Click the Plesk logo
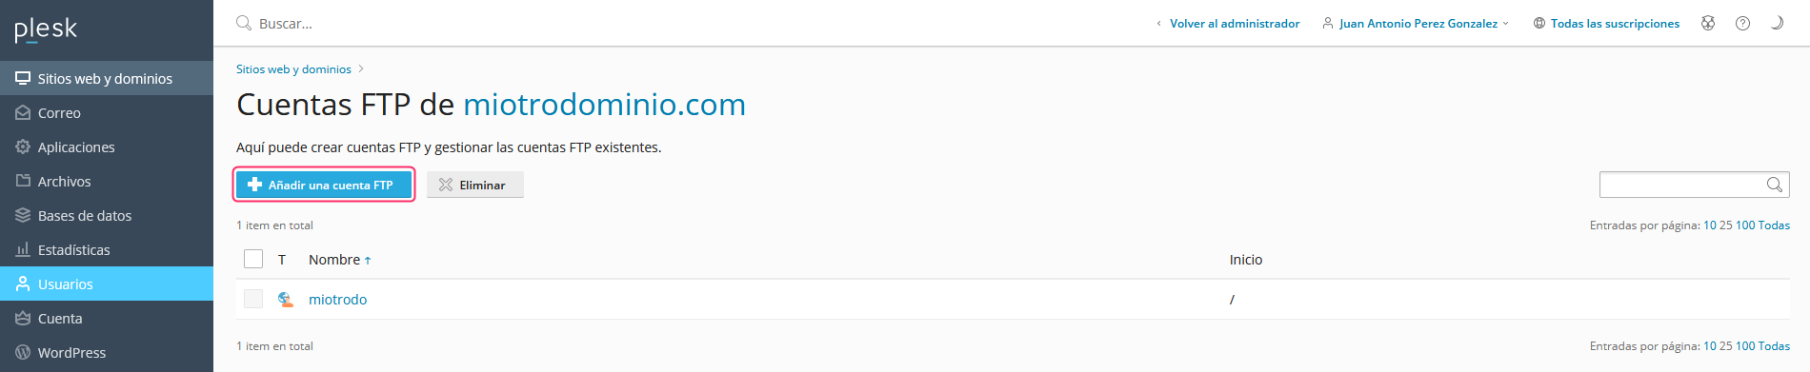Viewport: 1810px width, 372px height. [x=46, y=29]
